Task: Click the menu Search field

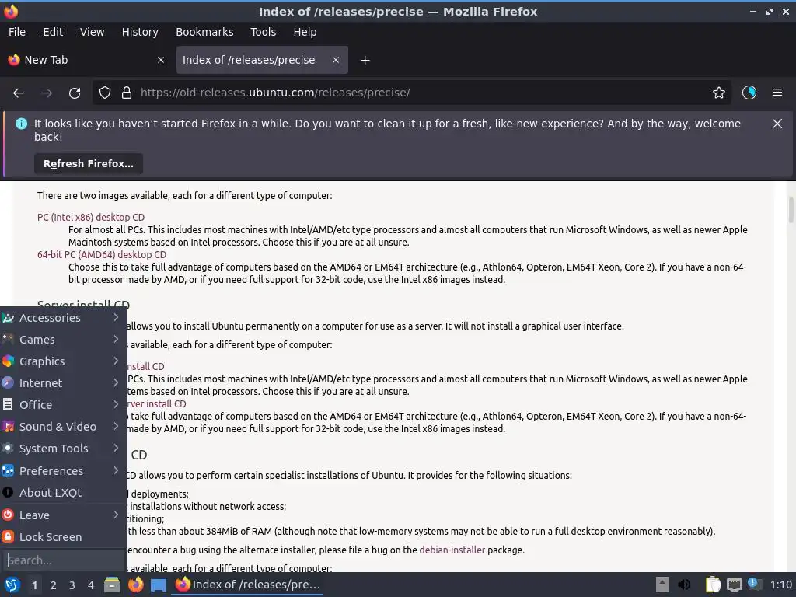Action: 64,560
